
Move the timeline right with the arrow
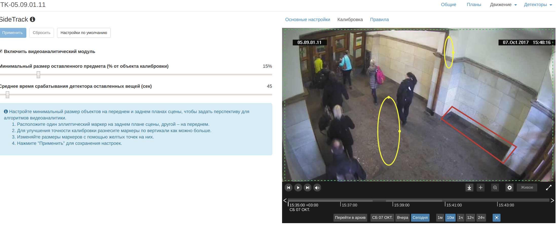[552, 200]
